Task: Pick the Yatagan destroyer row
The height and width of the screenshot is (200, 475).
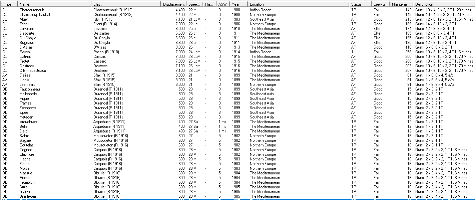Action: click(26, 117)
